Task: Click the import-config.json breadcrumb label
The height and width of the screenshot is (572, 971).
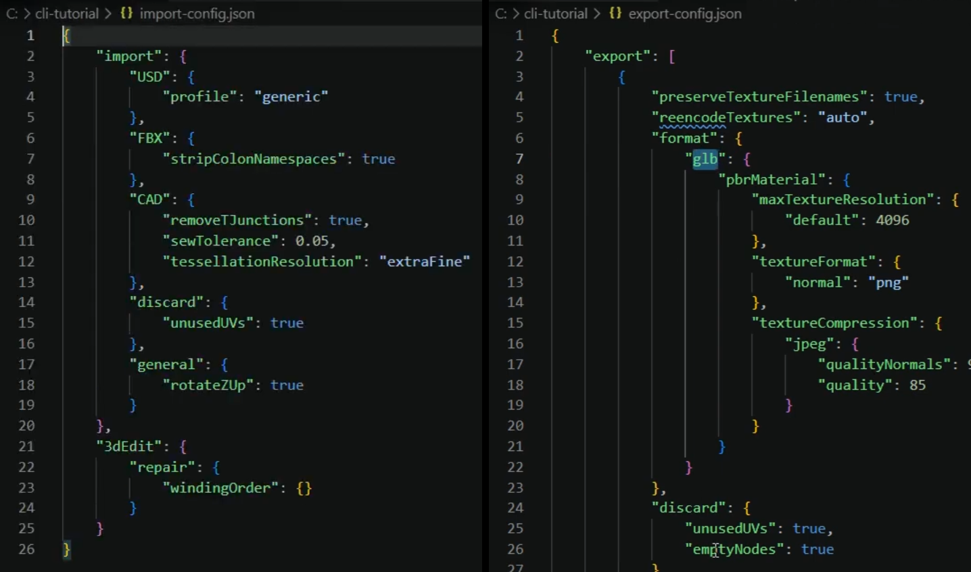Action: click(x=195, y=14)
